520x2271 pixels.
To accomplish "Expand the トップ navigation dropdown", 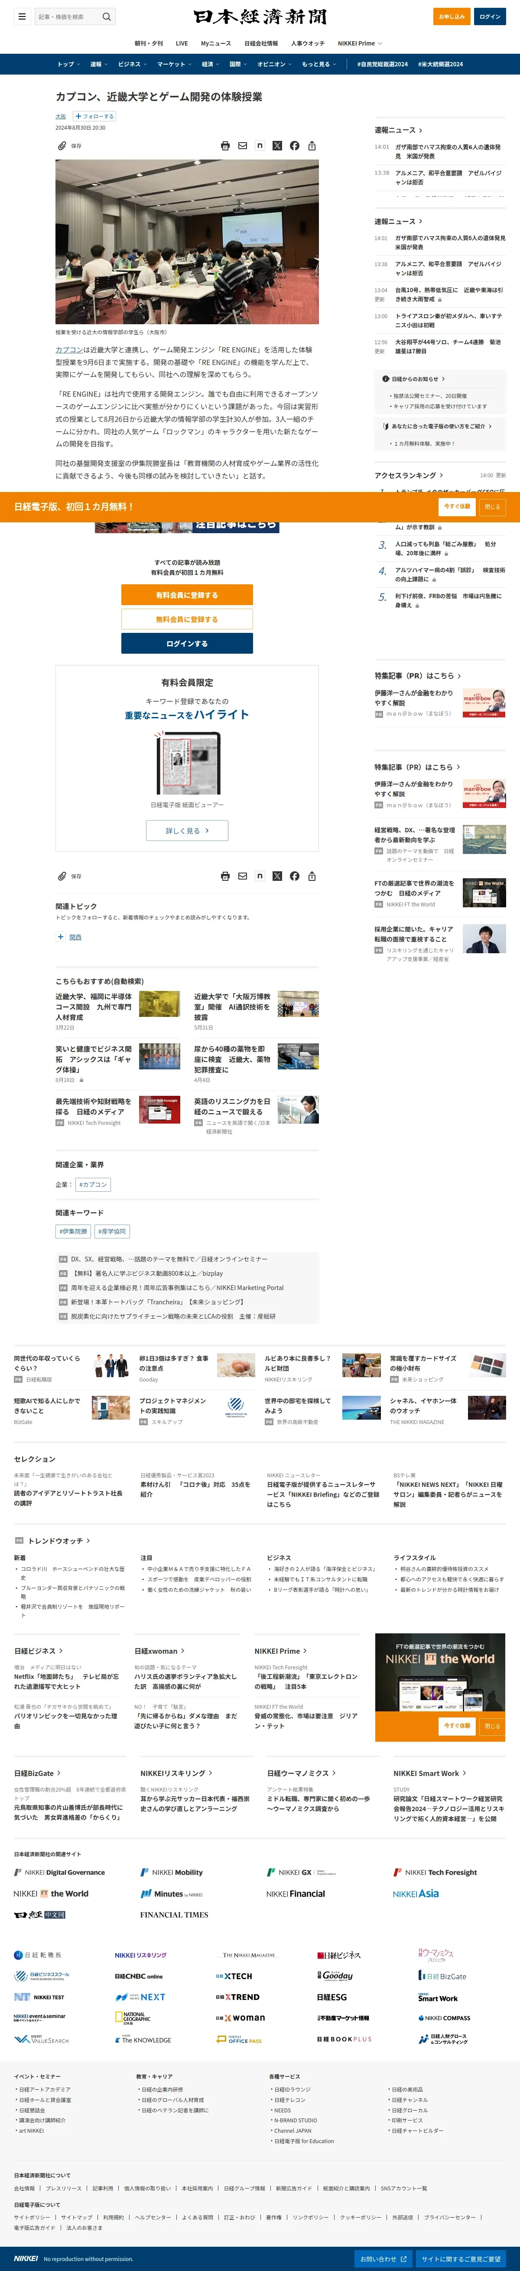I will coord(69,63).
